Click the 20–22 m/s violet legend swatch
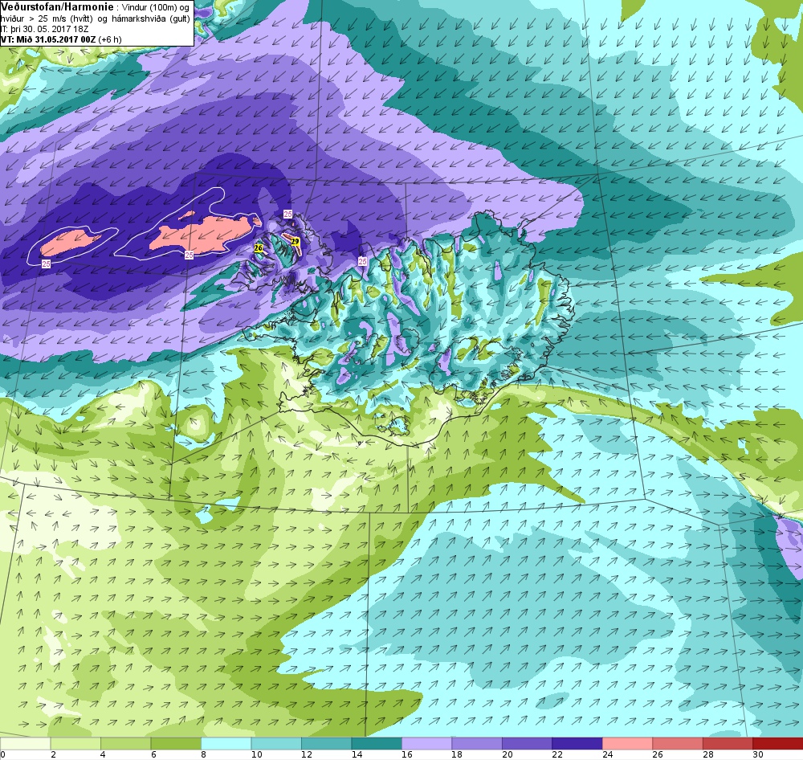 coord(527,744)
